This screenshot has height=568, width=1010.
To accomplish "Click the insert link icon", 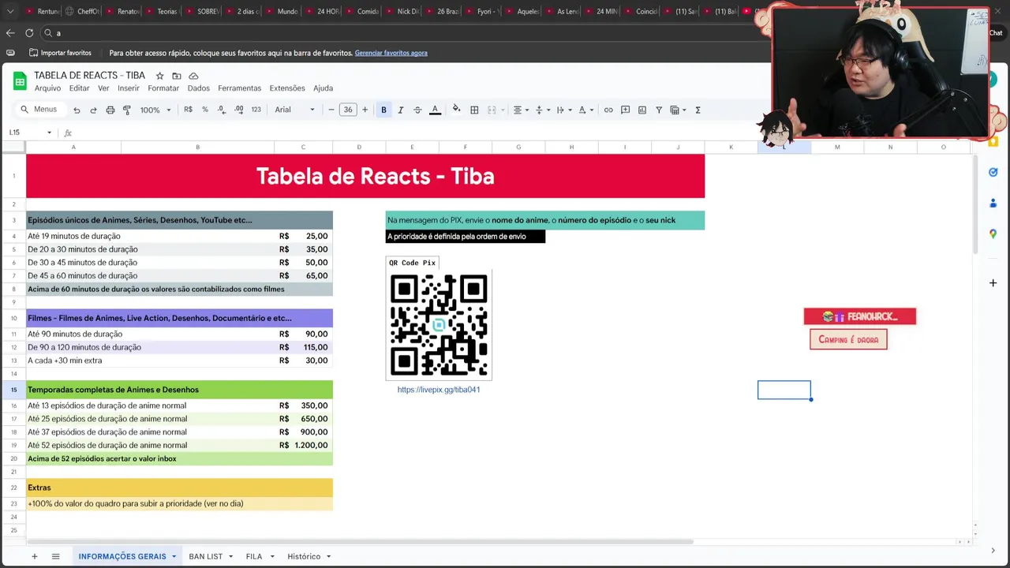I will 608,110.
